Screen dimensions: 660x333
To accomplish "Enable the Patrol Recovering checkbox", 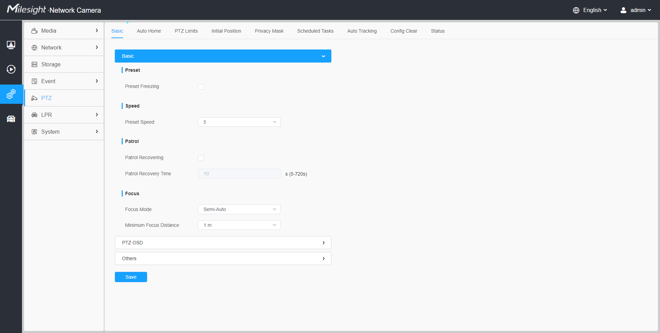I will pos(201,158).
